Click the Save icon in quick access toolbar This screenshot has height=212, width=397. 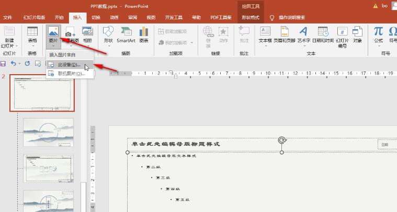pos(3,64)
